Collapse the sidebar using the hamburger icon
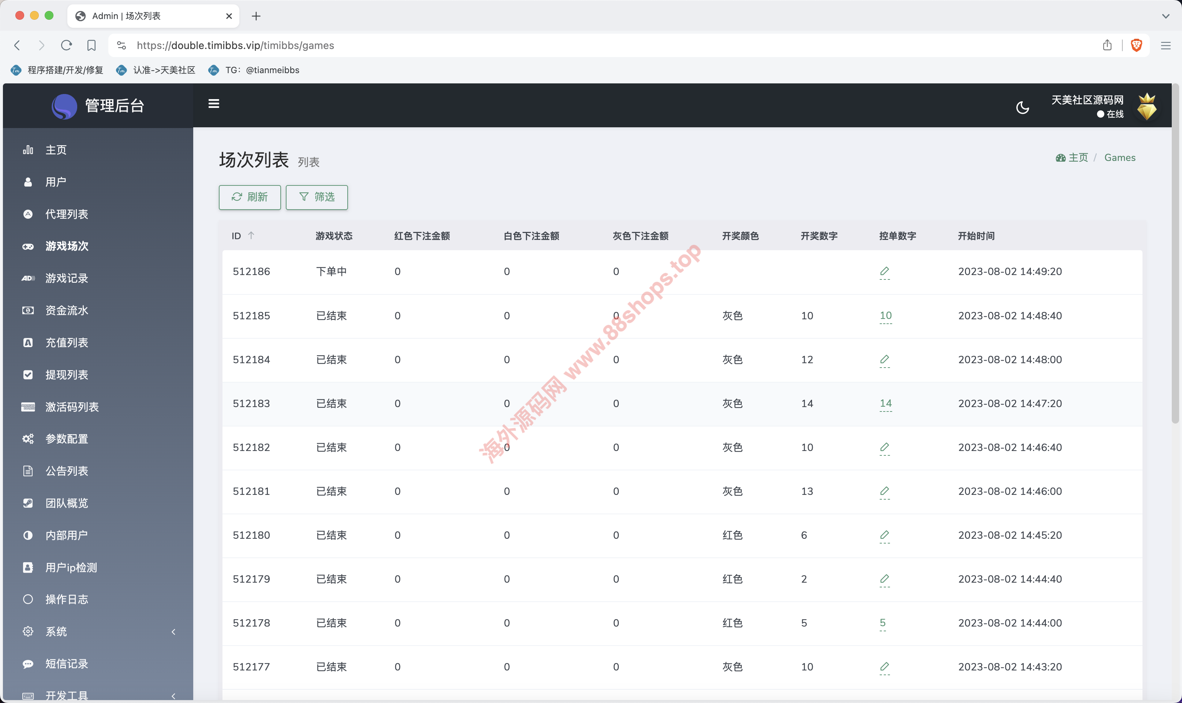Viewport: 1182px width, 703px height. [214, 104]
